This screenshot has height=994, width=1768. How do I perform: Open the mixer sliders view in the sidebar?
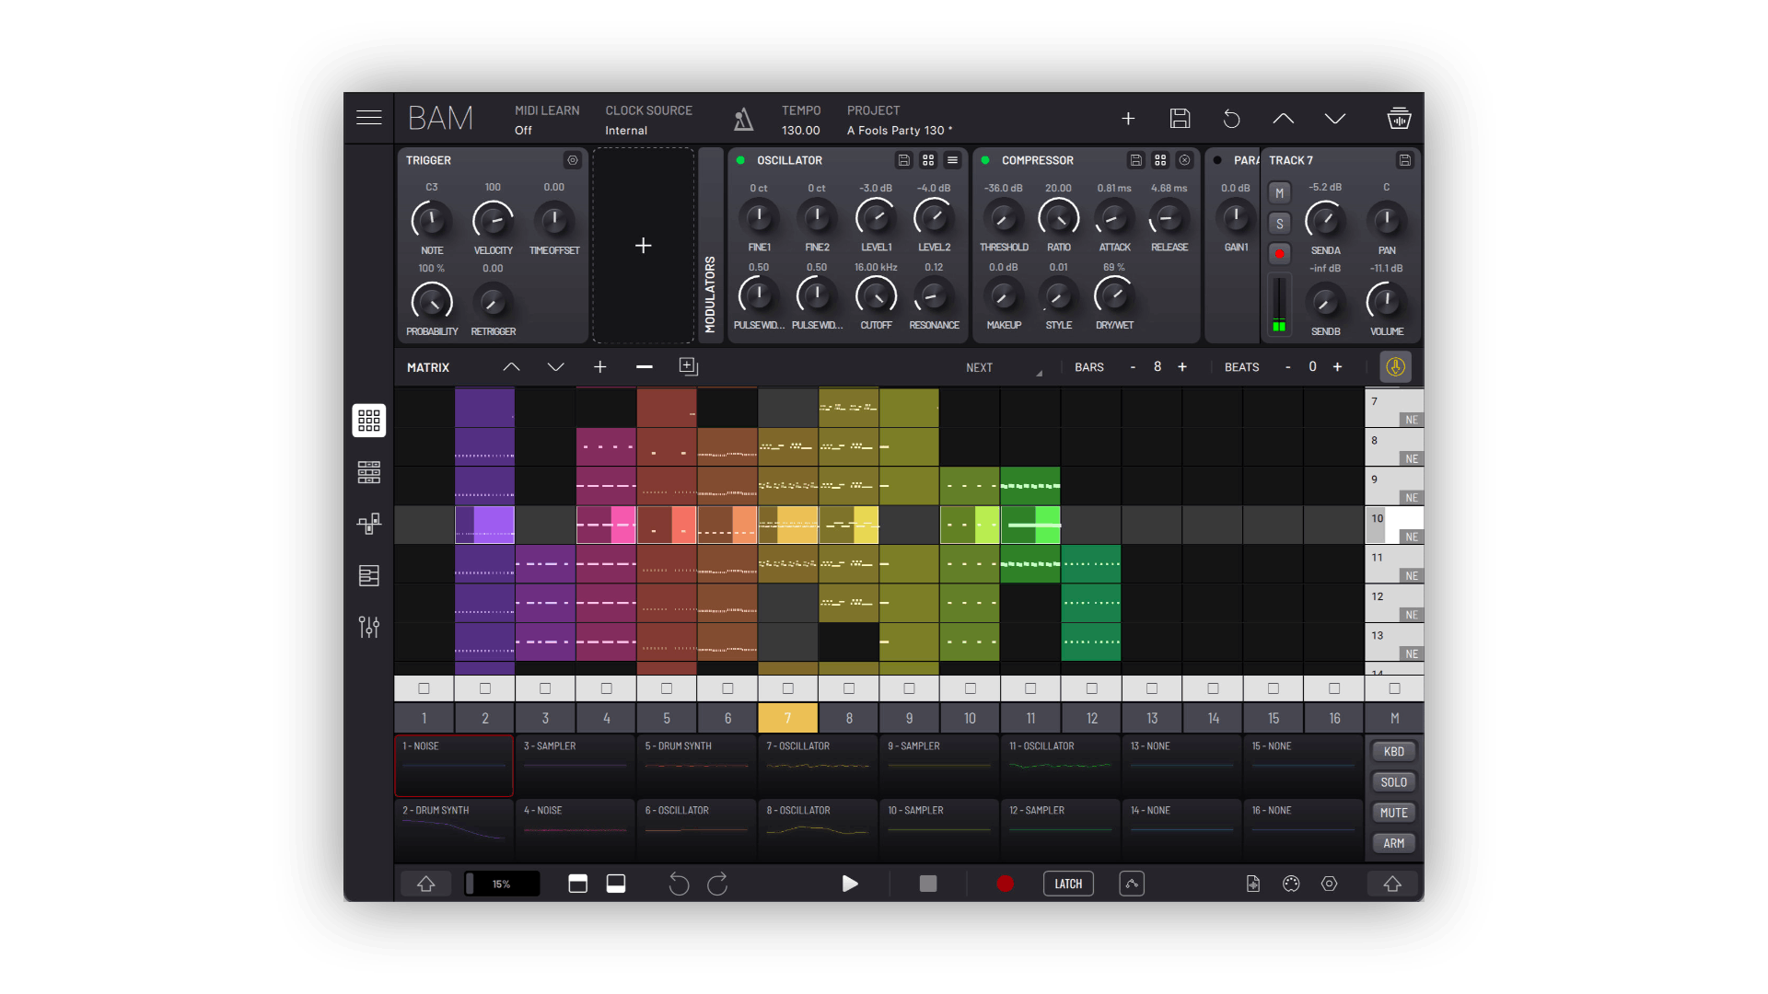point(368,627)
